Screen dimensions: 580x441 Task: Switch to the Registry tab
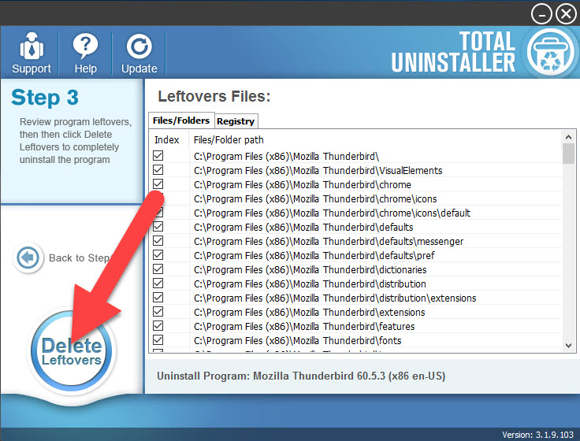(236, 121)
